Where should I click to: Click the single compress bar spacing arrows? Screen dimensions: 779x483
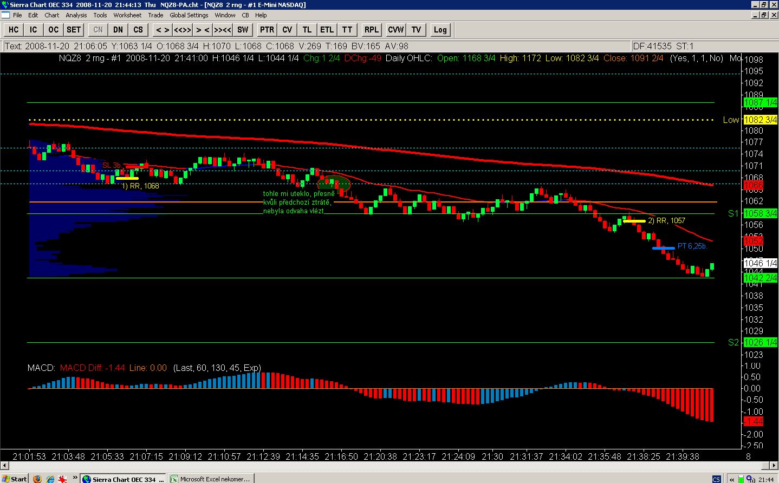point(203,30)
